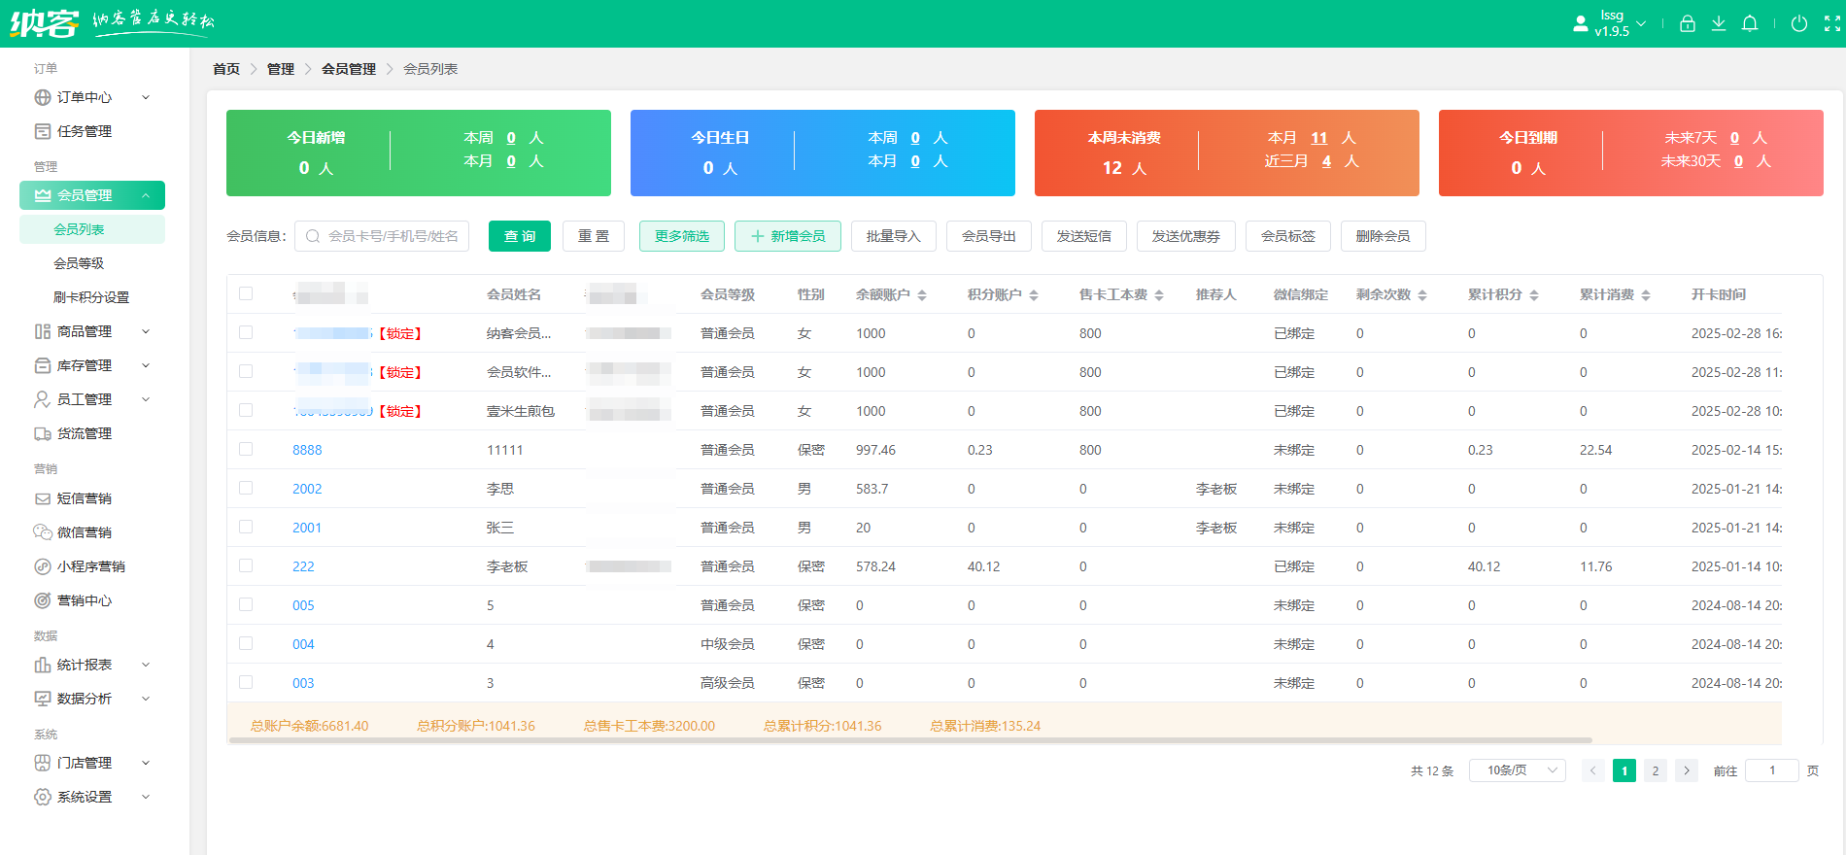
Task: Click the 新增会员 button
Action: (787, 236)
